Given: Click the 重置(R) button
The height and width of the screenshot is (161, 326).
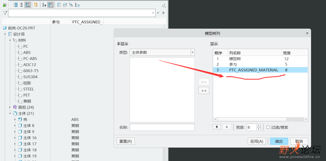Looking at the screenshot, I should [126, 141].
